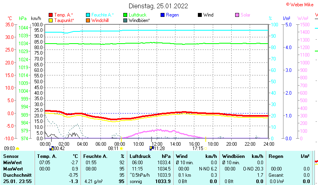Click the black Wind legend swatch
This screenshot has height=185, width=318.
coord(200,15)
